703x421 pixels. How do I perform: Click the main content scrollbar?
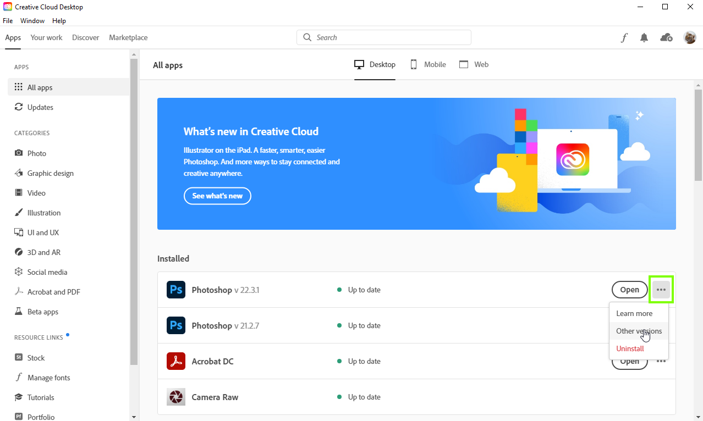(x=699, y=135)
